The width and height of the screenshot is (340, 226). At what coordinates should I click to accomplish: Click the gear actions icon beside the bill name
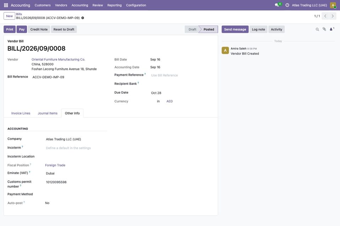(x=83, y=18)
